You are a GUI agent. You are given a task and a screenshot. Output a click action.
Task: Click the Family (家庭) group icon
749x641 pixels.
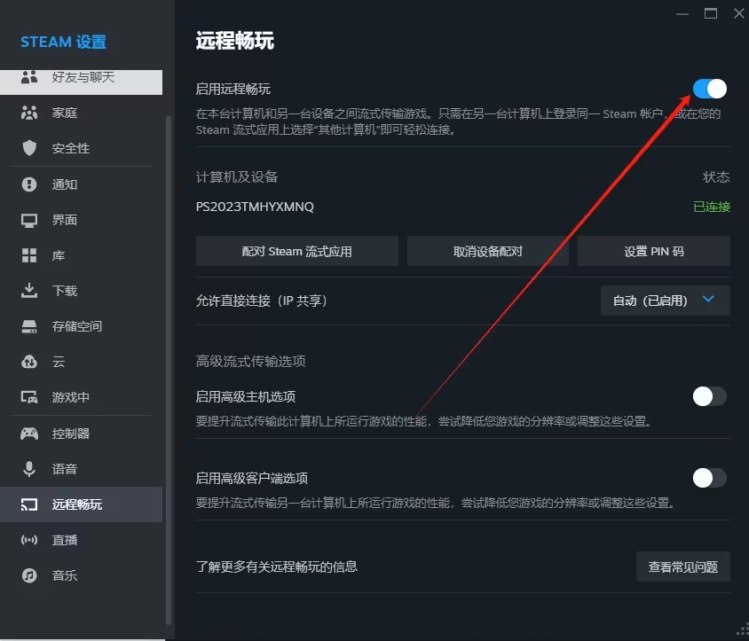point(29,113)
